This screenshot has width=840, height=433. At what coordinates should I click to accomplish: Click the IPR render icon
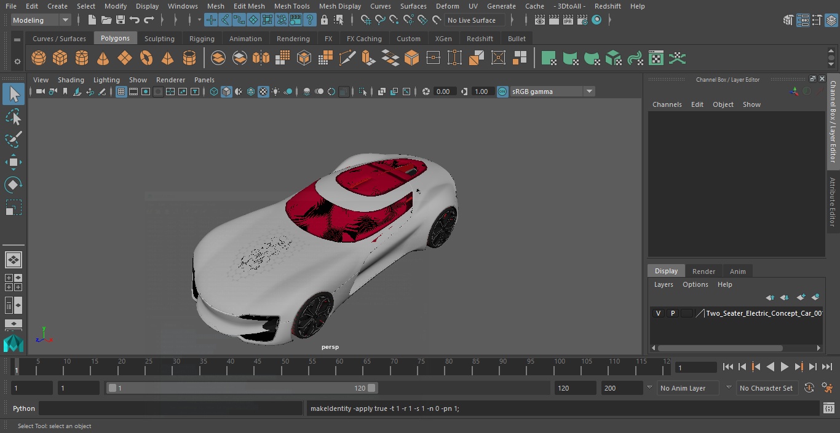point(568,20)
